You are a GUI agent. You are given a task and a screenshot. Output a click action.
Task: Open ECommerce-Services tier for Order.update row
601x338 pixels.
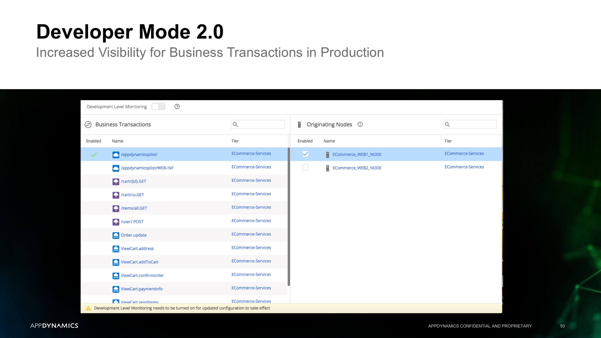pyautogui.click(x=251, y=234)
